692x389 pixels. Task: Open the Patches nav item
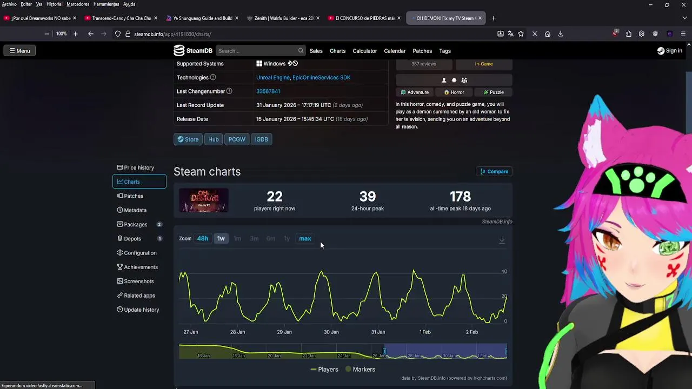tap(422, 51)
